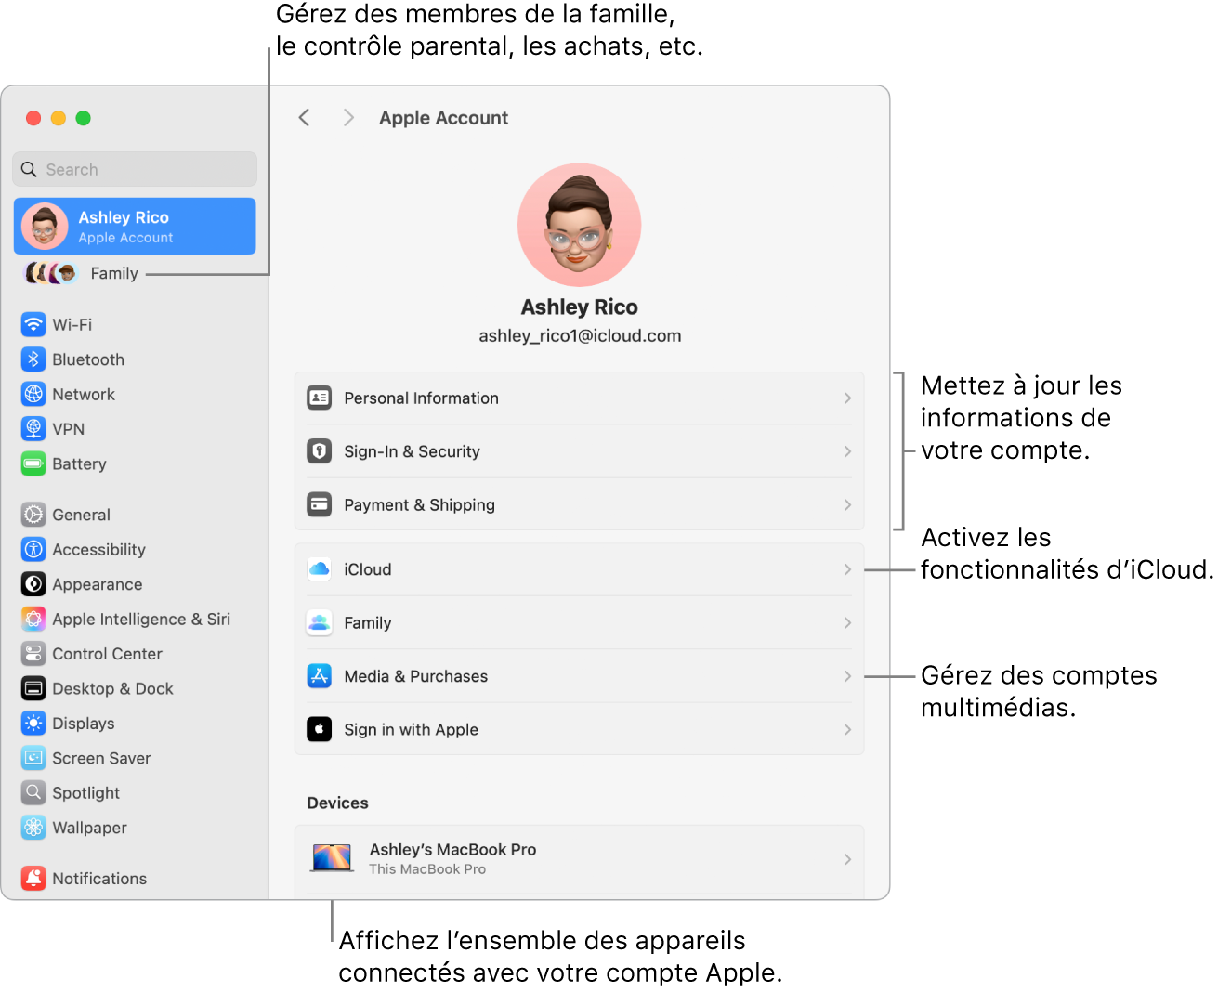Click the Accessibility icon

(x=33, y=549)
